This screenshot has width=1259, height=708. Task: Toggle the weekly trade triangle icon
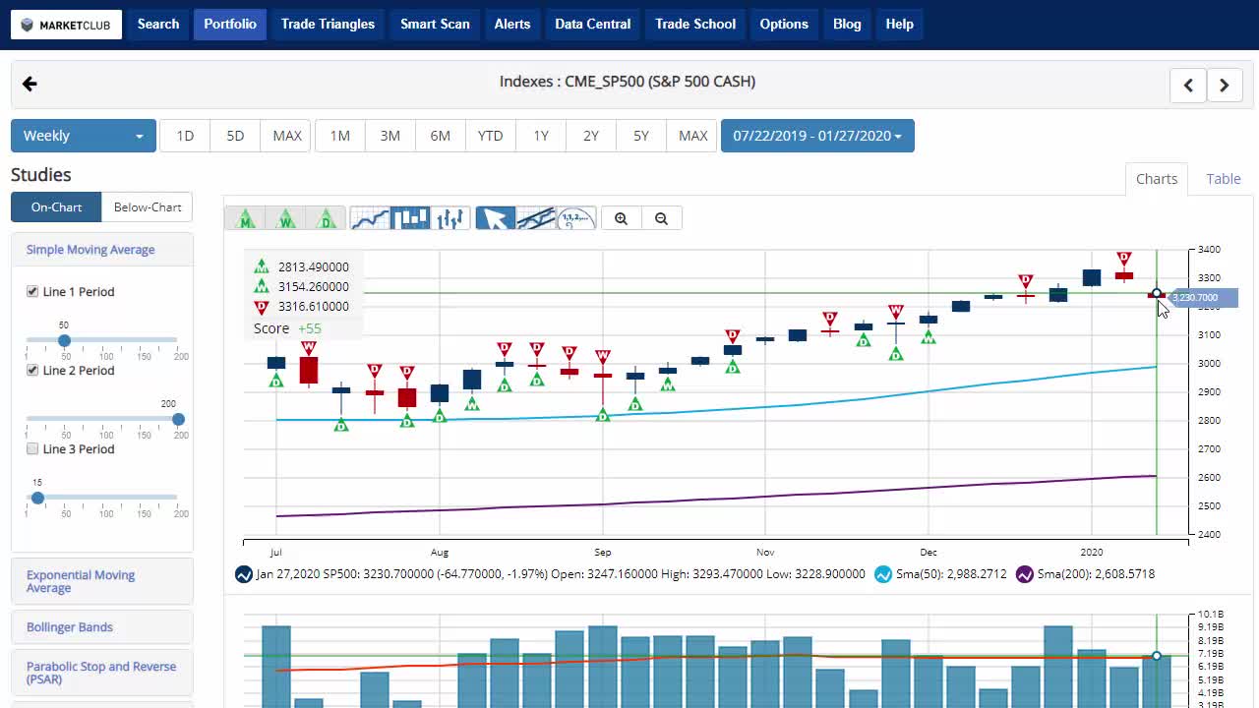click(286, 218)
